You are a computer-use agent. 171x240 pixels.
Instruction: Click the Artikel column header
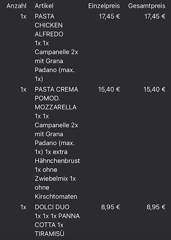[44, 6]
